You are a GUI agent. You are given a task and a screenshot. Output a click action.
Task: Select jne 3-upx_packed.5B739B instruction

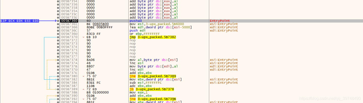(x=153, y=99)
